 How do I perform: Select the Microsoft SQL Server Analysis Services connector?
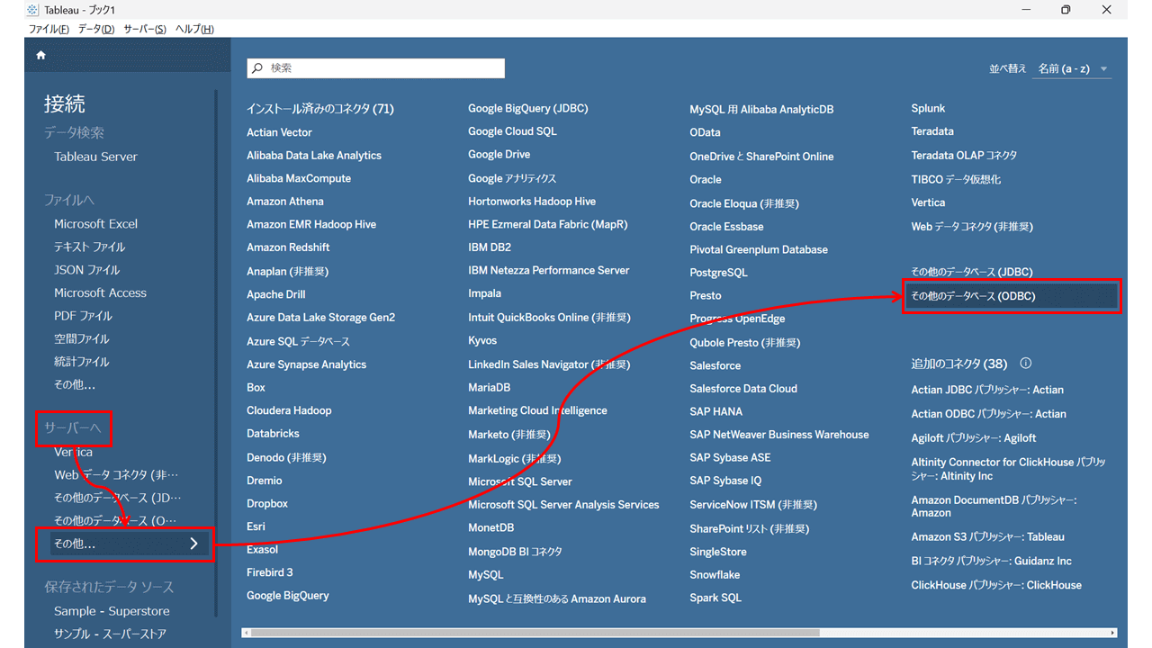click(x=563, y=505)
